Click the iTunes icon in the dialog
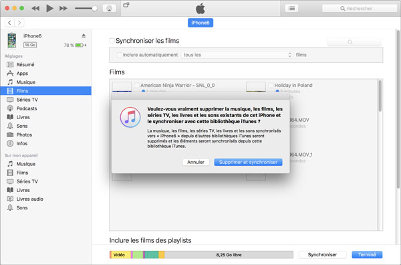The height and width of the screenshot is (265, 401). click(130, 117)
